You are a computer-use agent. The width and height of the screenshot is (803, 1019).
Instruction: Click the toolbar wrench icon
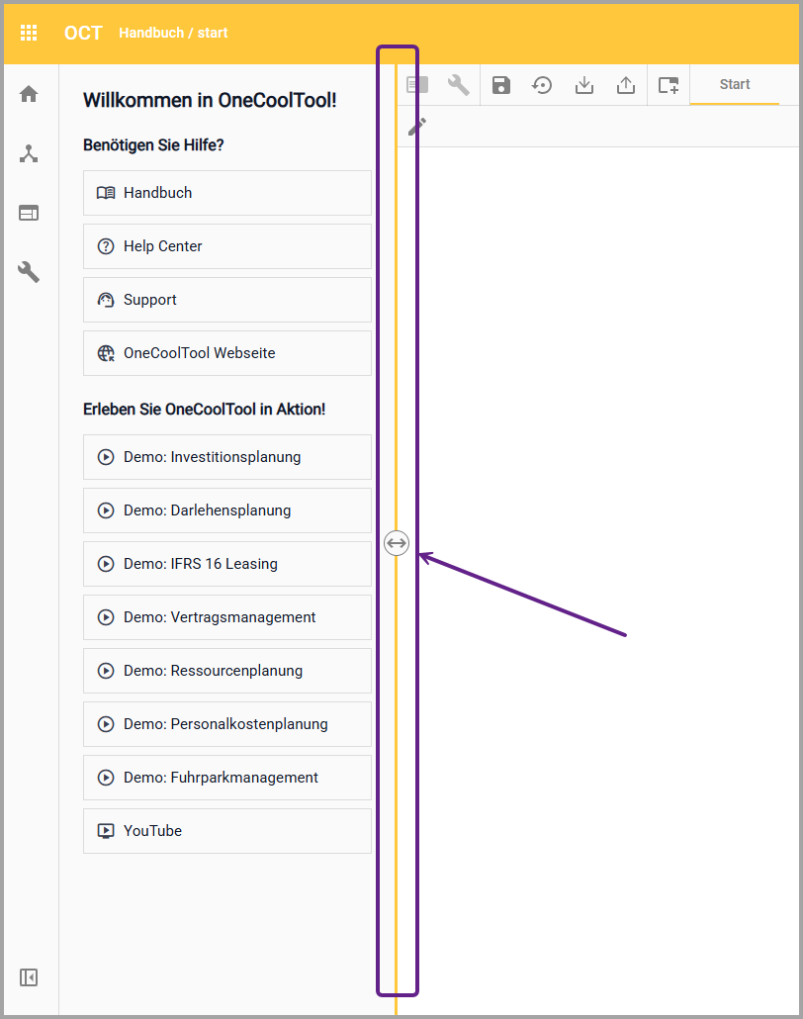[x=459, y=85]
